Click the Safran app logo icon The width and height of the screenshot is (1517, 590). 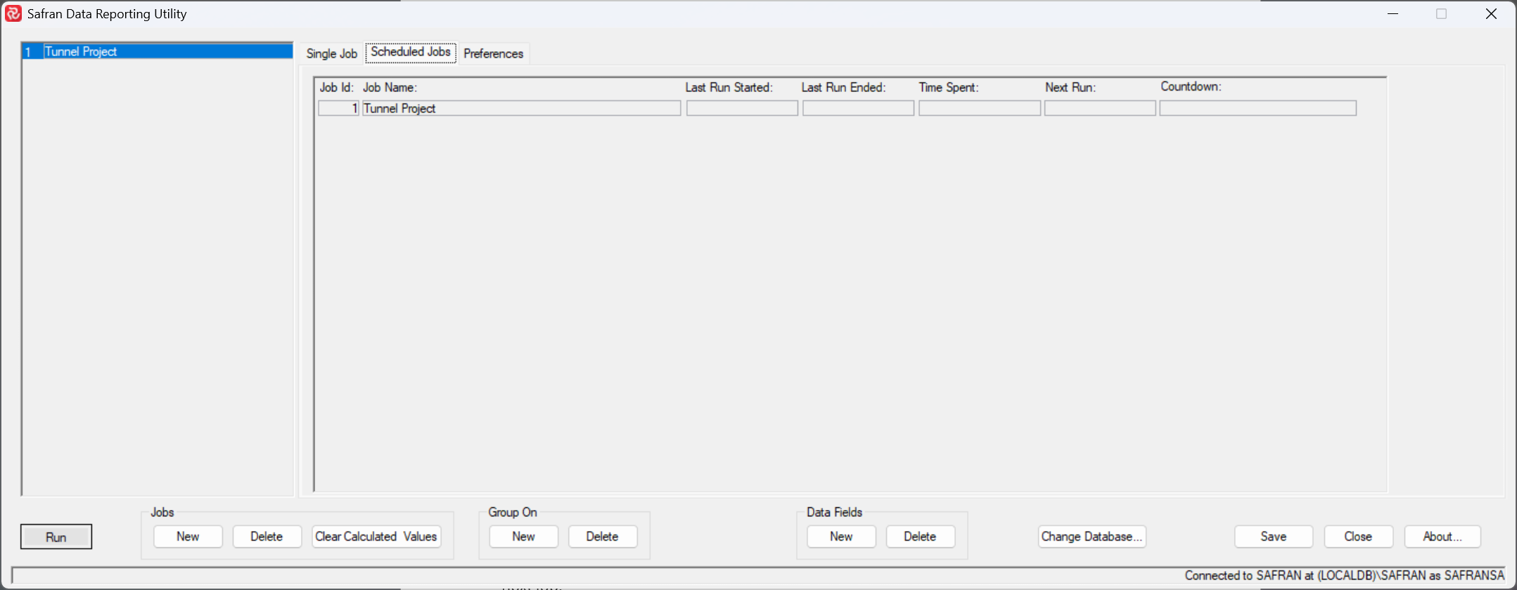[x=13, y=13]
